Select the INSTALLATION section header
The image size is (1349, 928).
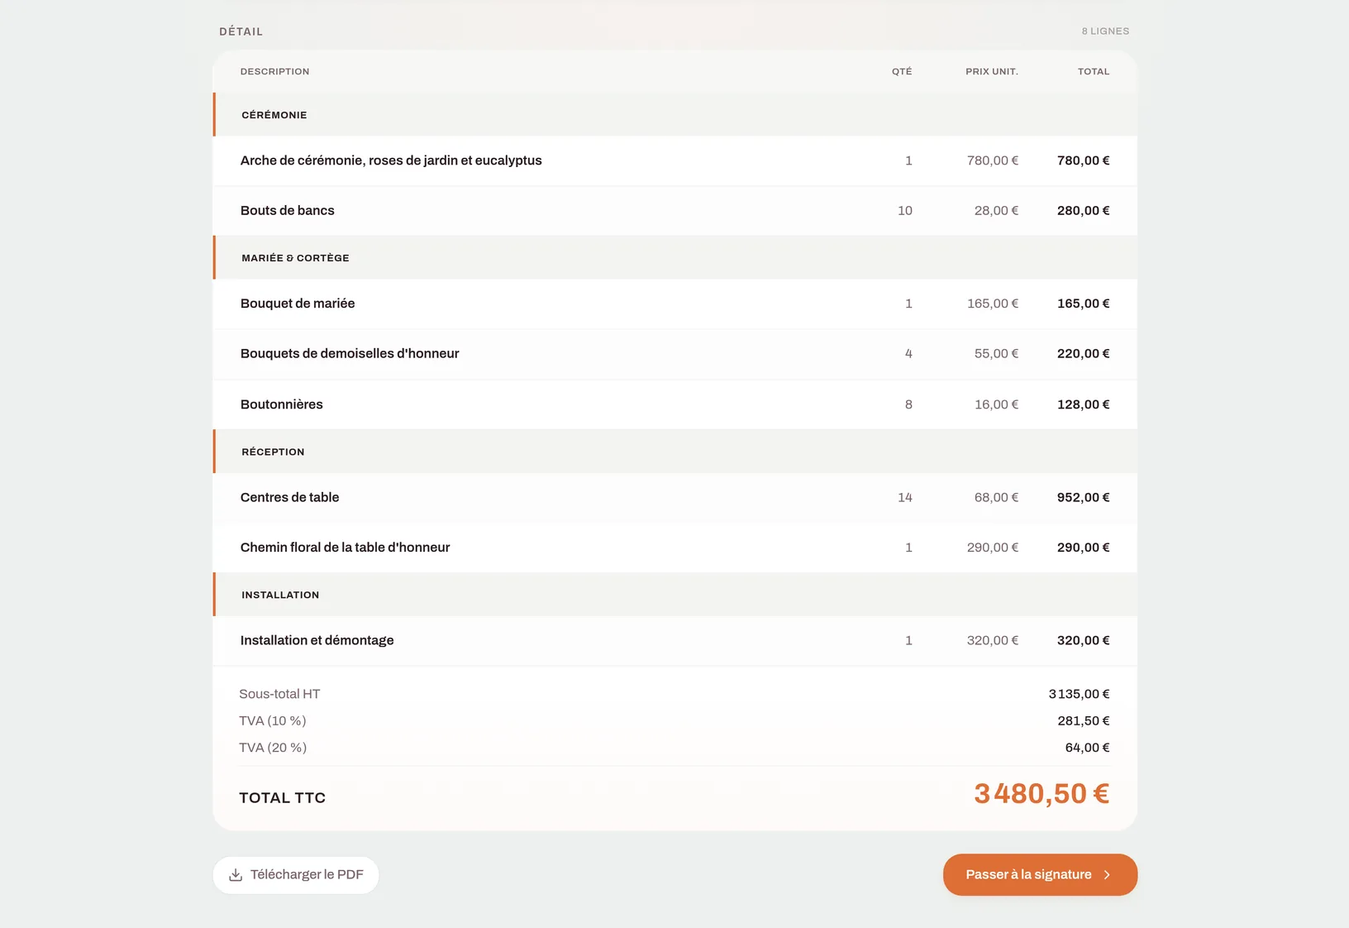(675, 595)
